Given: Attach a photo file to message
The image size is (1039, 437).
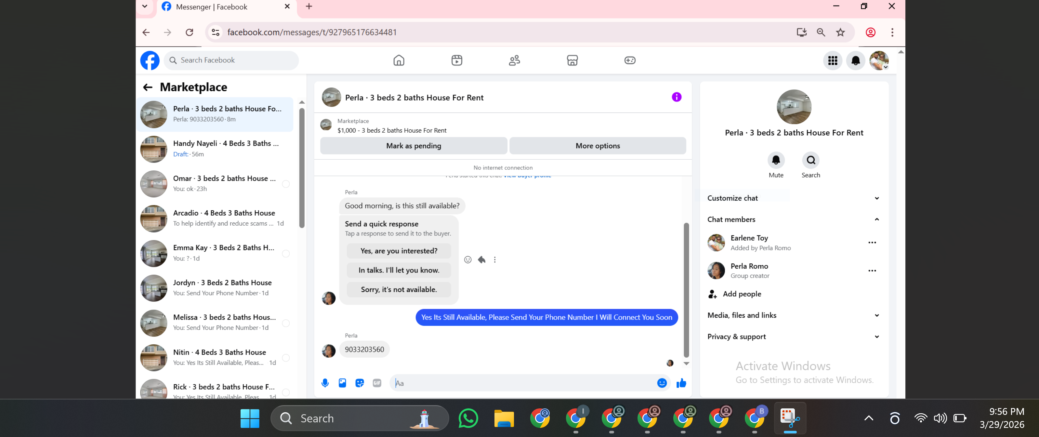Looking at the screenshot, I should [x=342, y=383].
